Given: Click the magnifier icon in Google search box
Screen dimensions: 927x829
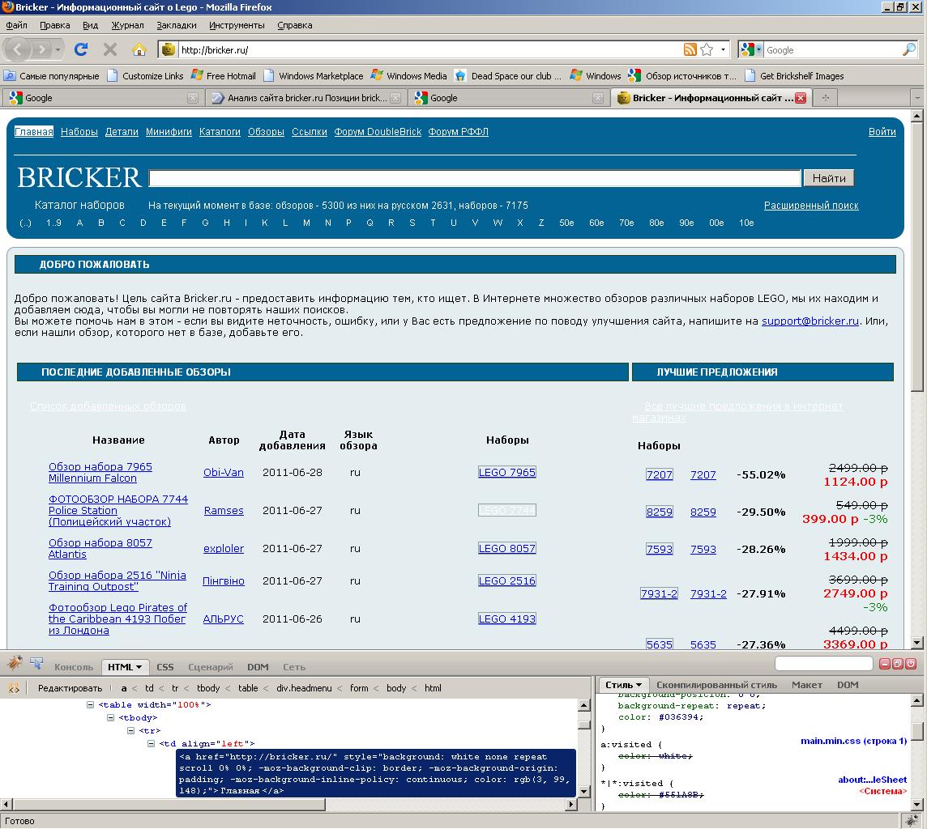Looking at the screenshot, I should tap(909, 49).
